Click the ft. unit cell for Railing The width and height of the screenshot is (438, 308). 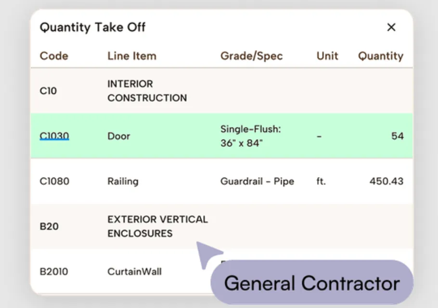pos(321,181)
